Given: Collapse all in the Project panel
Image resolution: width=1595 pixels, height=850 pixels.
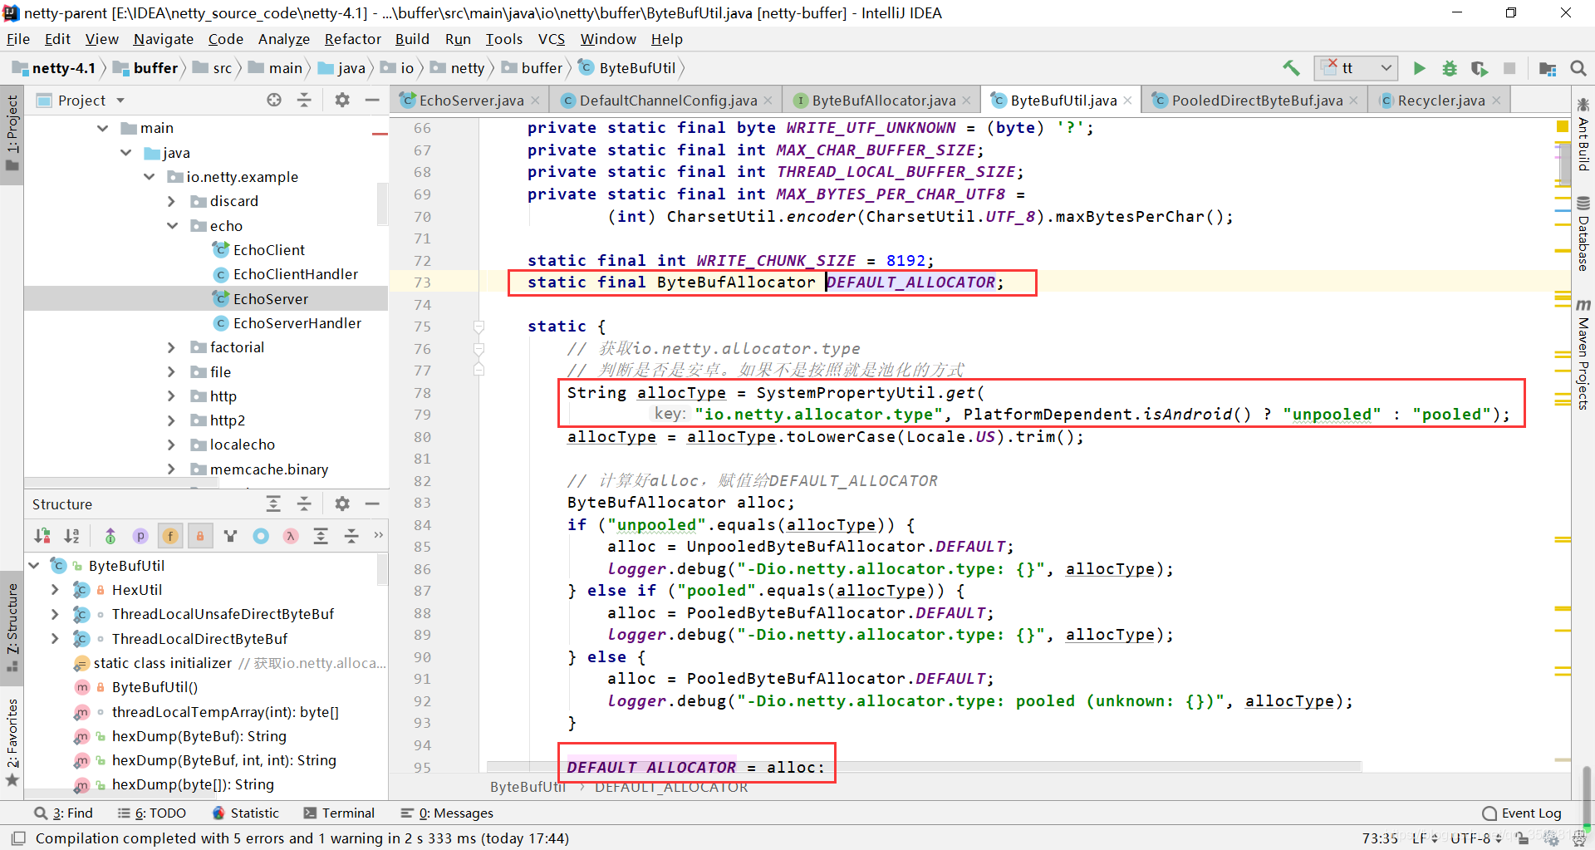Looking at the screenshot, I should click(304, 100).
